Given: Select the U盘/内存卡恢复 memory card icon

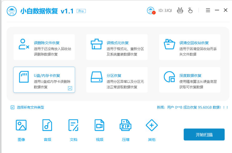Looking at the screenshot, I should pyautogui.click(x=24, y=77).
